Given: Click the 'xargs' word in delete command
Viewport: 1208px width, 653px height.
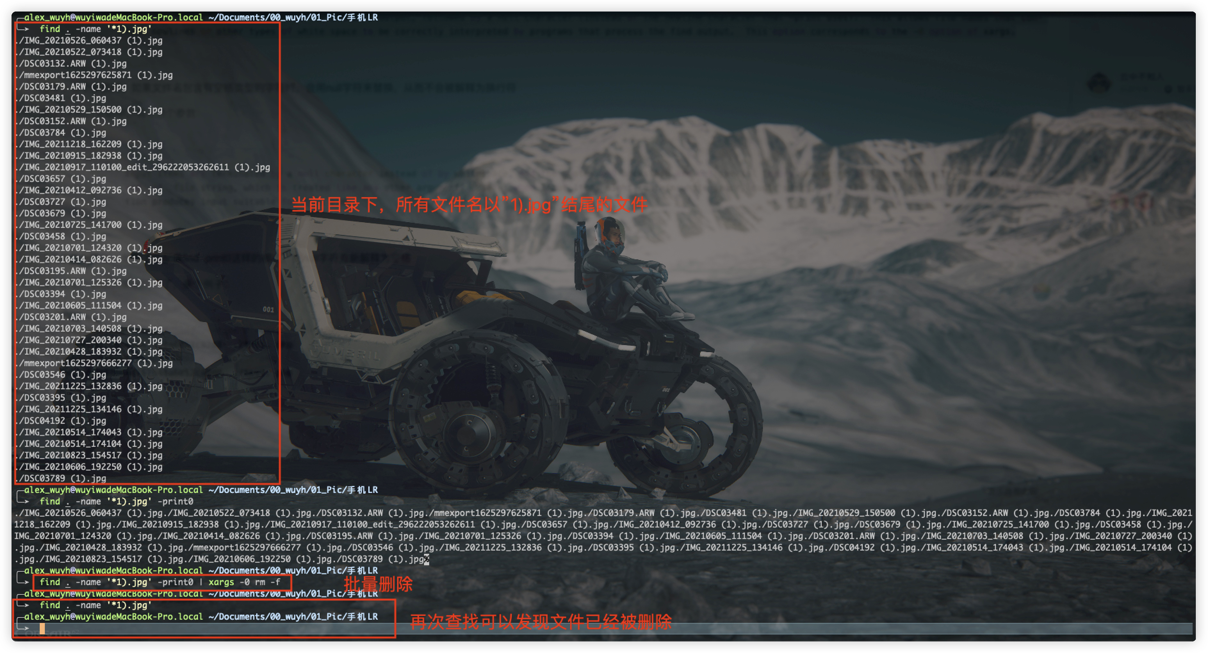Looking at the screenshot, I should coord(221,582).
